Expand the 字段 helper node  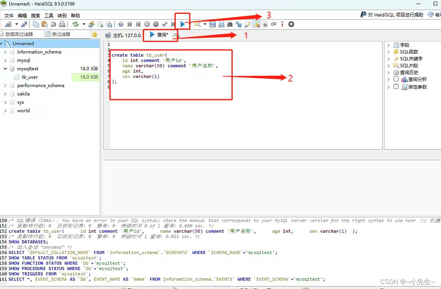click(389, 45)
